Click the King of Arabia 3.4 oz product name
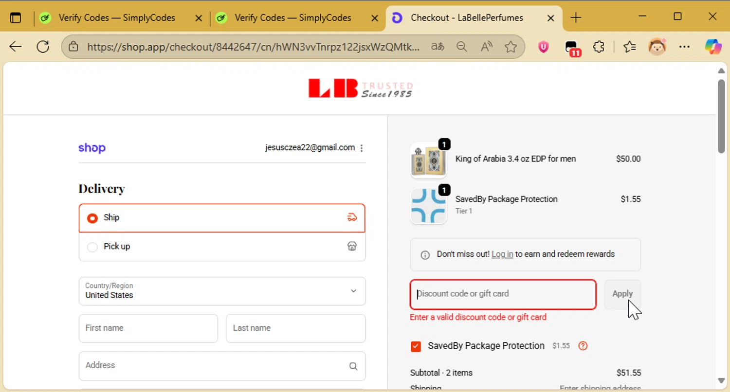 click(515, 159)
